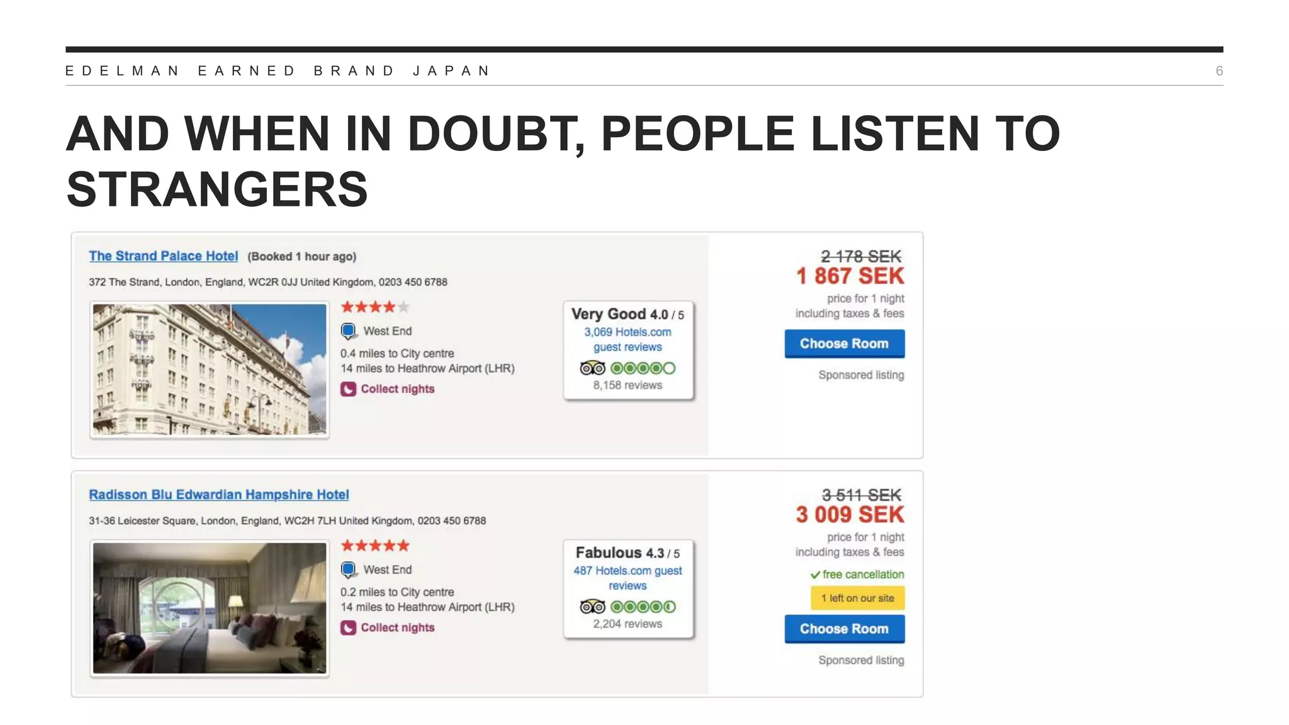Click TripAdvisor owl icon for Radisson Blu
Screen dimensions: 1289x725
pos(592,607)
